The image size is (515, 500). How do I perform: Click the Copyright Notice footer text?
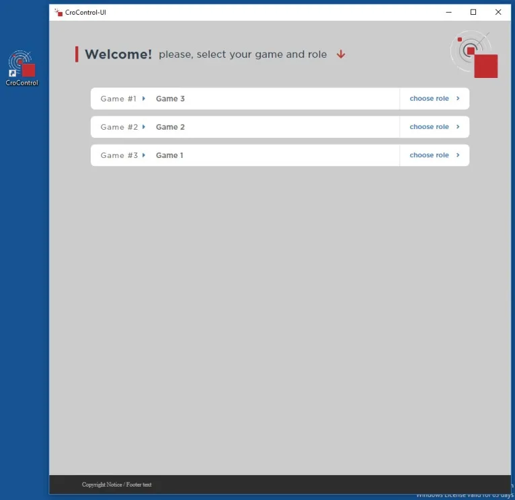116,485
